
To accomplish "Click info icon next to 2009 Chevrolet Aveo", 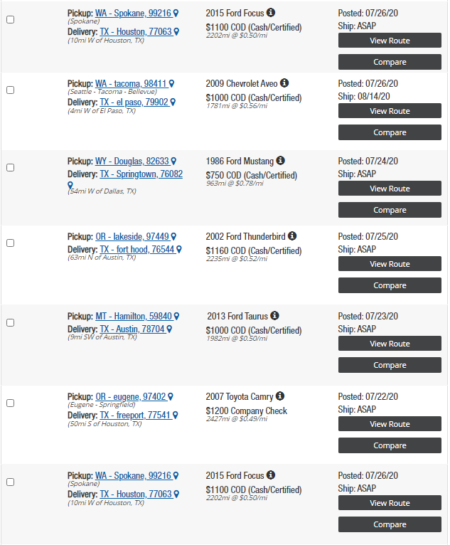I will [284, 83].
